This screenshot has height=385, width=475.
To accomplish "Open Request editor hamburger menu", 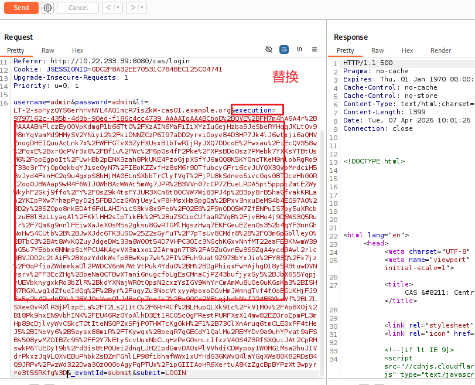I will (x=315, y=49).
